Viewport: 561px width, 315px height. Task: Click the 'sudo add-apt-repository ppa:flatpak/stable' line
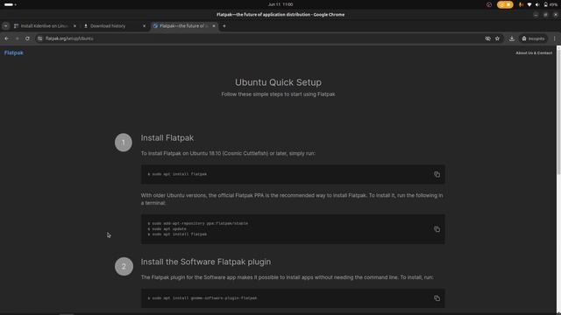tap(198, 224)
